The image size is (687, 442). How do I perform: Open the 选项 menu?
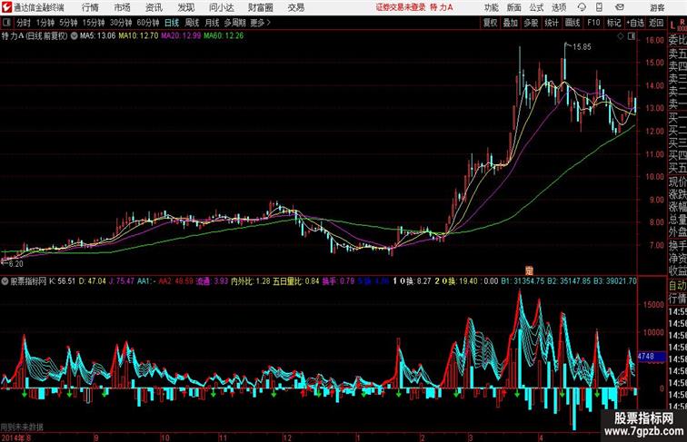point(559,7)
